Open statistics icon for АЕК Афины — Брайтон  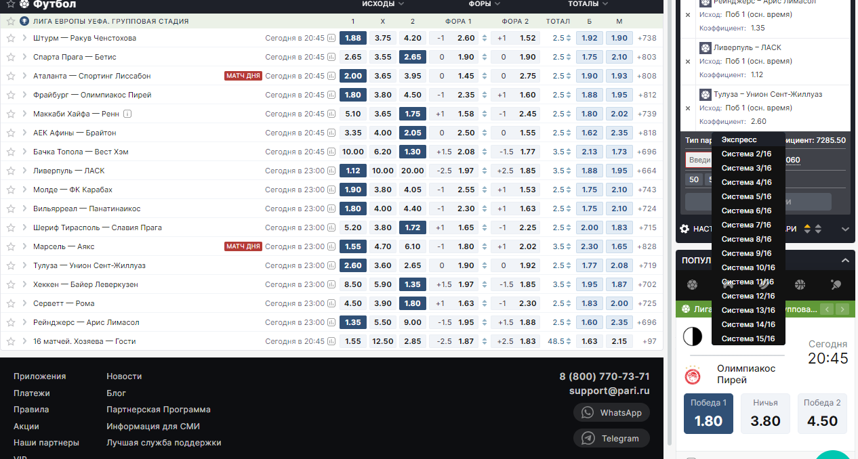point(331,133)
